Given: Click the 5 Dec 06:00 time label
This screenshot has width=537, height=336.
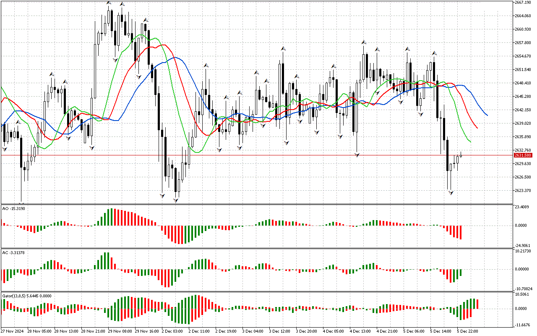Looking at the screenshot, I should (414, 331).
